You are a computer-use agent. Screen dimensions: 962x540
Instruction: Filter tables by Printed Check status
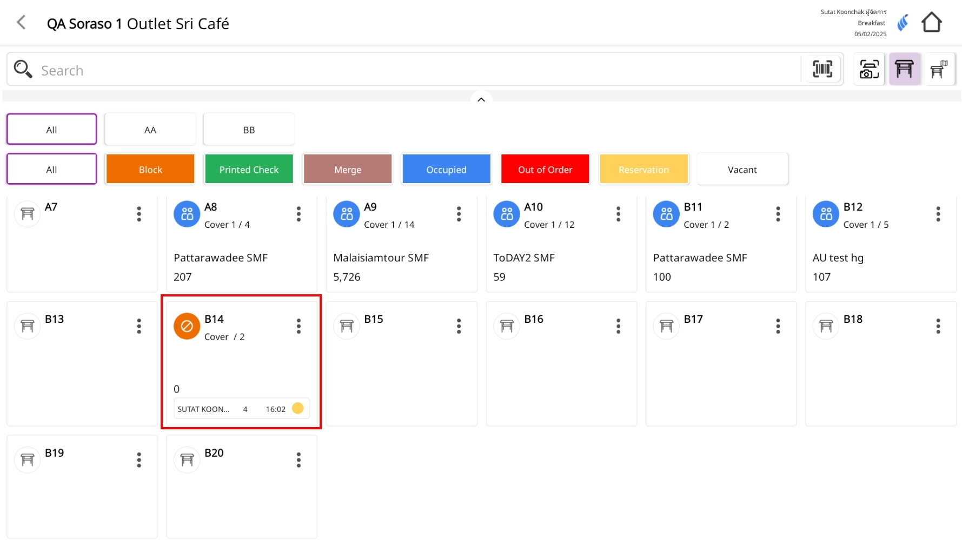249,170
